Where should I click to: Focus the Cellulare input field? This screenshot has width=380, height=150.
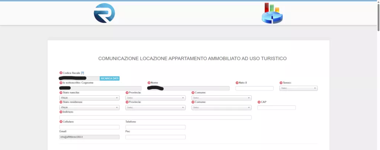(89, 127)
